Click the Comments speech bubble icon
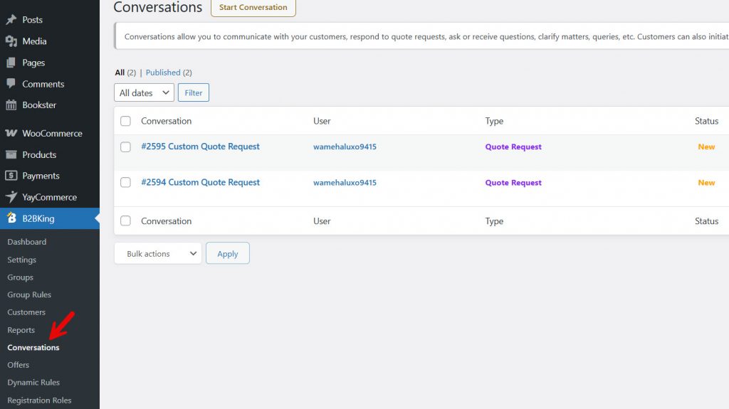729x409 pixels. (x=11, y=84)
